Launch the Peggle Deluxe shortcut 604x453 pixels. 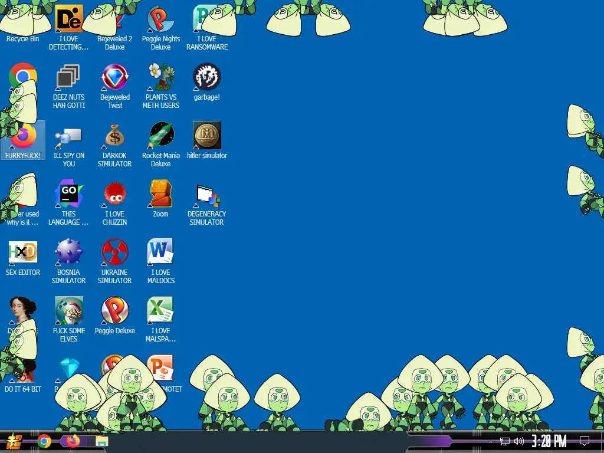pyautogui.click(x=115, y=316)
